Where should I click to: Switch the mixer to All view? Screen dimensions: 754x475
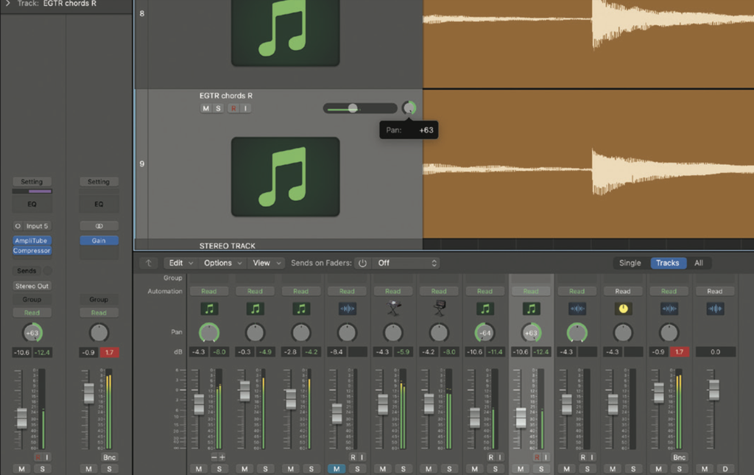(x=699, y=263)
